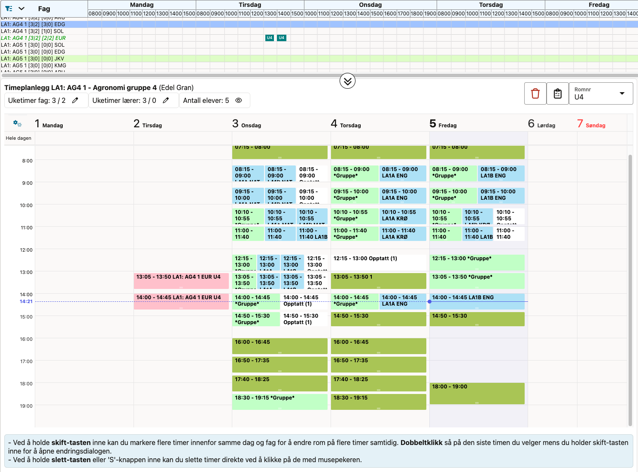Click the Onsdag day column header

pyautogui.click(x=281, y=124)
